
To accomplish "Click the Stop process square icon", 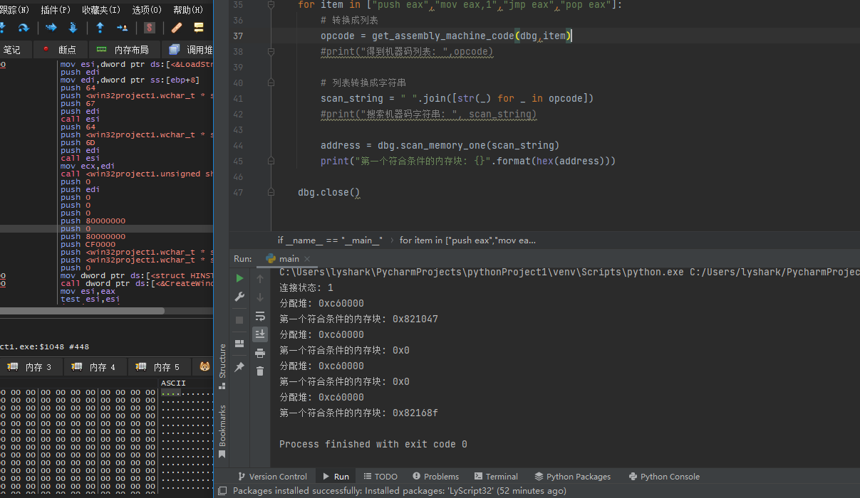I will (x=240, y=320).
